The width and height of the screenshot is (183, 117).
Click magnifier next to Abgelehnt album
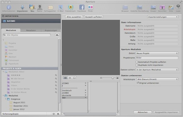tap(56, 82)
